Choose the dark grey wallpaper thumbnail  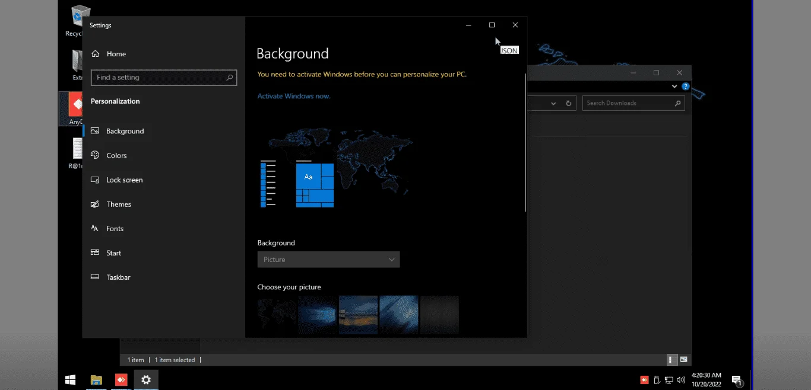tap(439, 315)
